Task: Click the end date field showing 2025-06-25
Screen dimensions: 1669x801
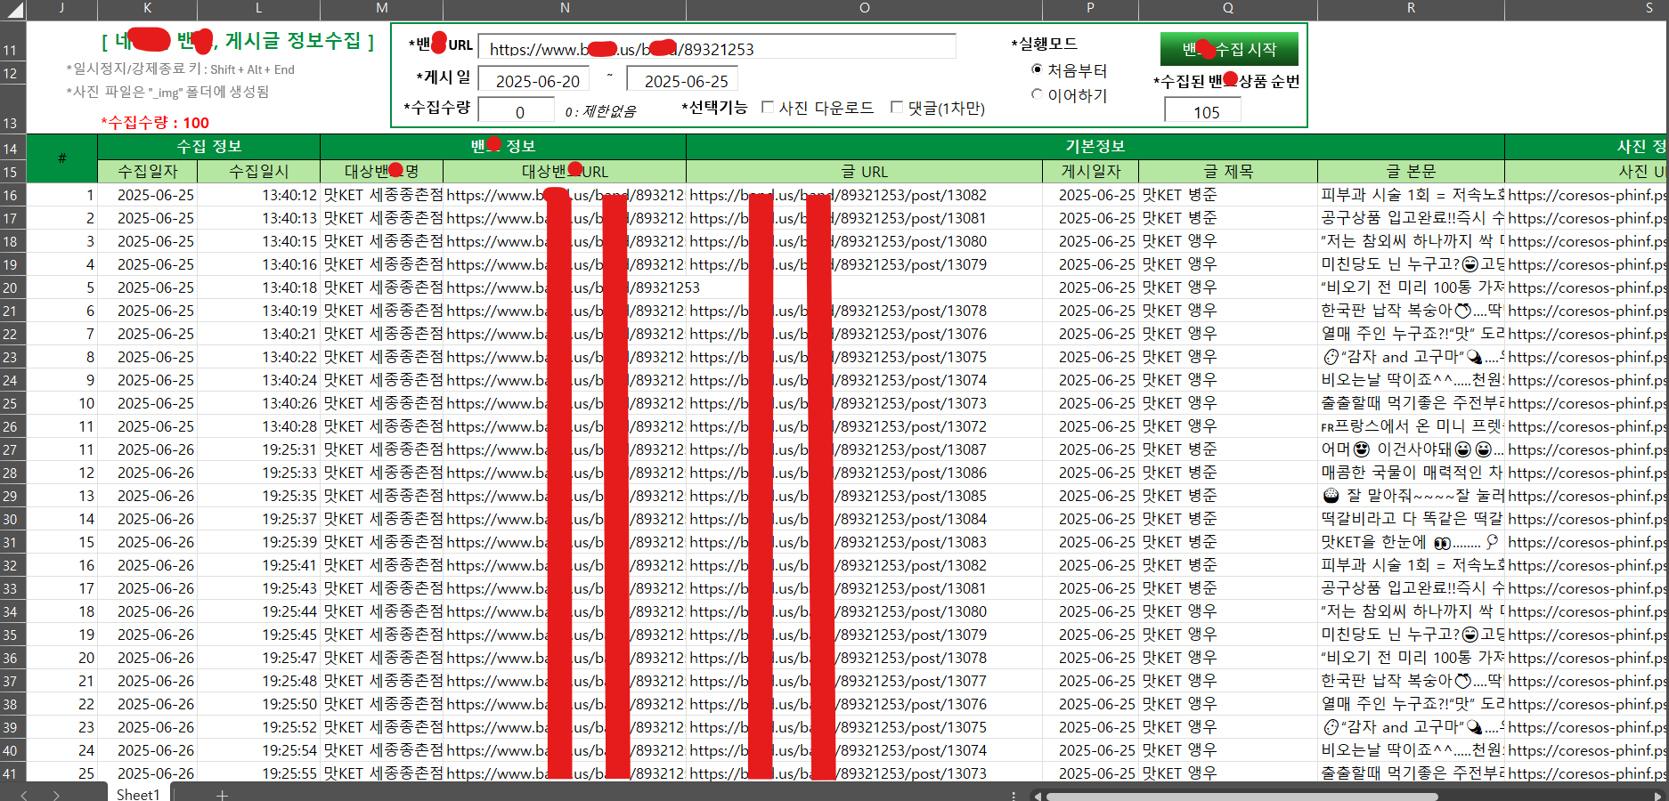Action: point(682,78)
